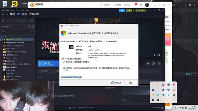Go back with Steam back arrow
This screenshot has height=111, width=198.
point(3,14)
